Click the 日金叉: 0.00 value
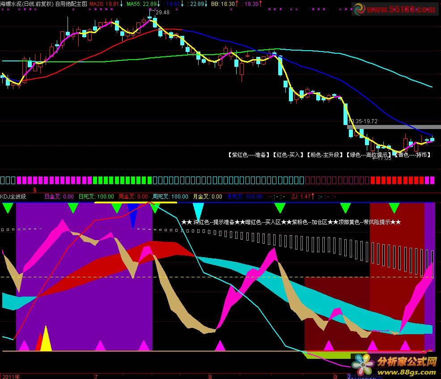The height and width of the screenshot is (379, 441). [x=59, y=196]
